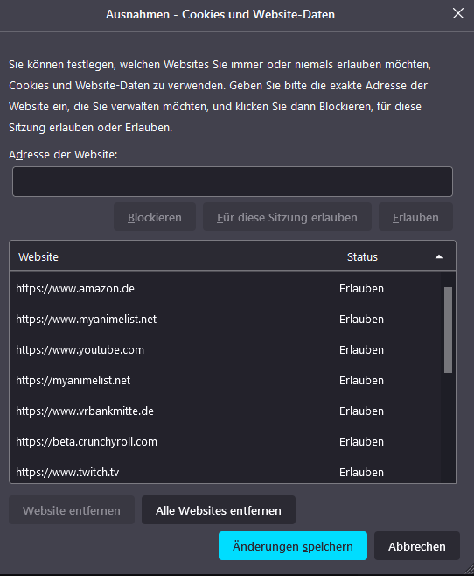Click the Website entfernen button
The image size is (474, 576).
72,509
